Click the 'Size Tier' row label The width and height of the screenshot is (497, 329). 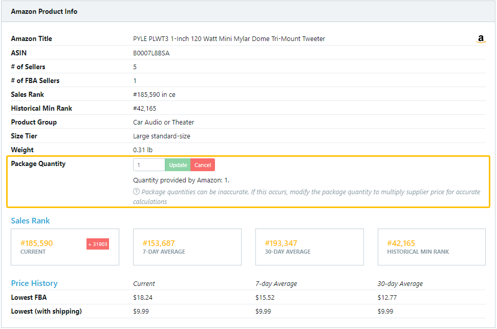(x=24, y=136)
